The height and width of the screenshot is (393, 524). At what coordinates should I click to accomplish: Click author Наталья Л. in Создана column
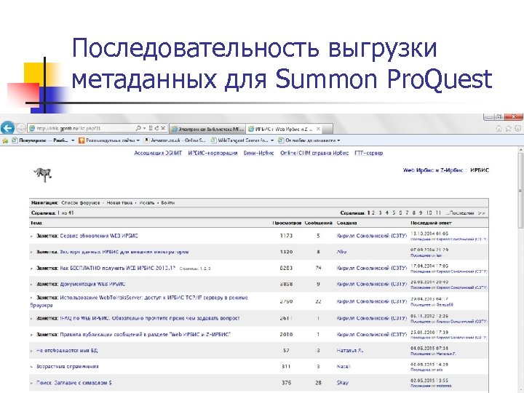350,350
